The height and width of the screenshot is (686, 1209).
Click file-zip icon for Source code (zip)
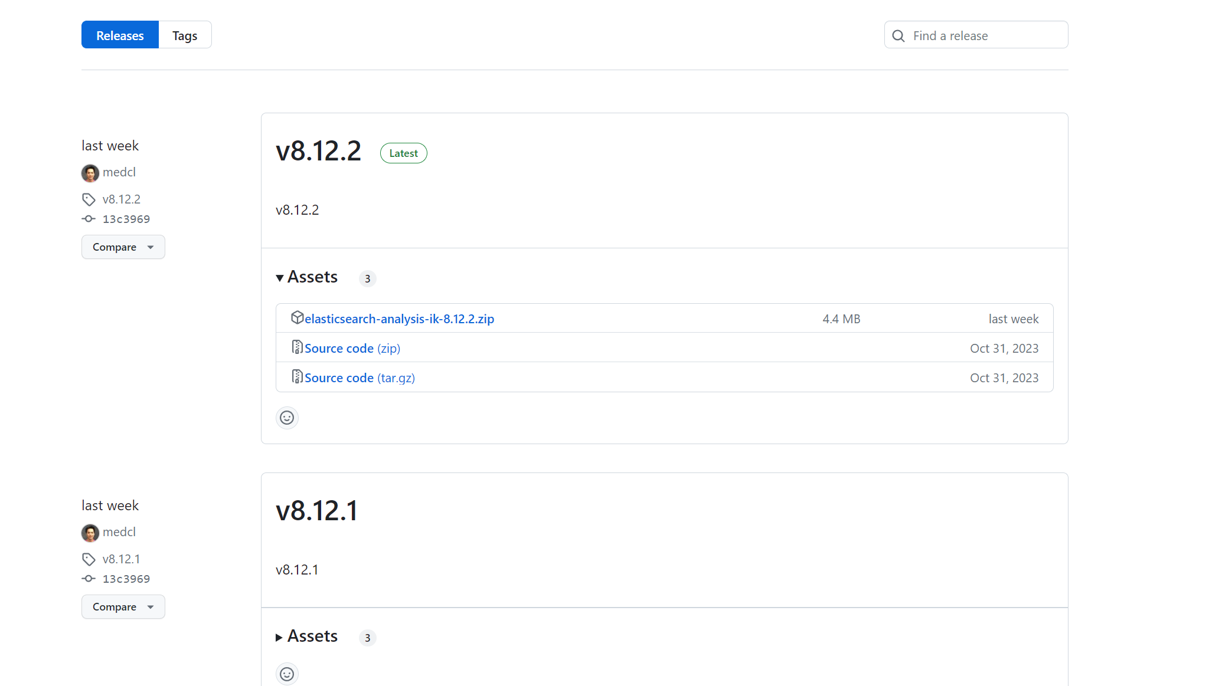297,347
